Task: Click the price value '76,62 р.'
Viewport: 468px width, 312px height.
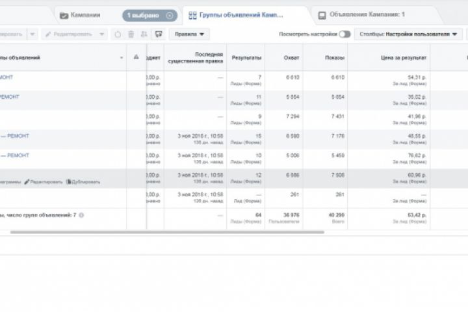Action: click(x=417, y=155)
